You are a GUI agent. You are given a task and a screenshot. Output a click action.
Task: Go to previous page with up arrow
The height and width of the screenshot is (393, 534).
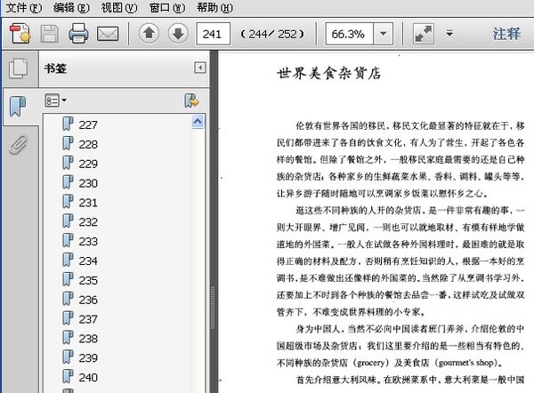pos(149,34)
